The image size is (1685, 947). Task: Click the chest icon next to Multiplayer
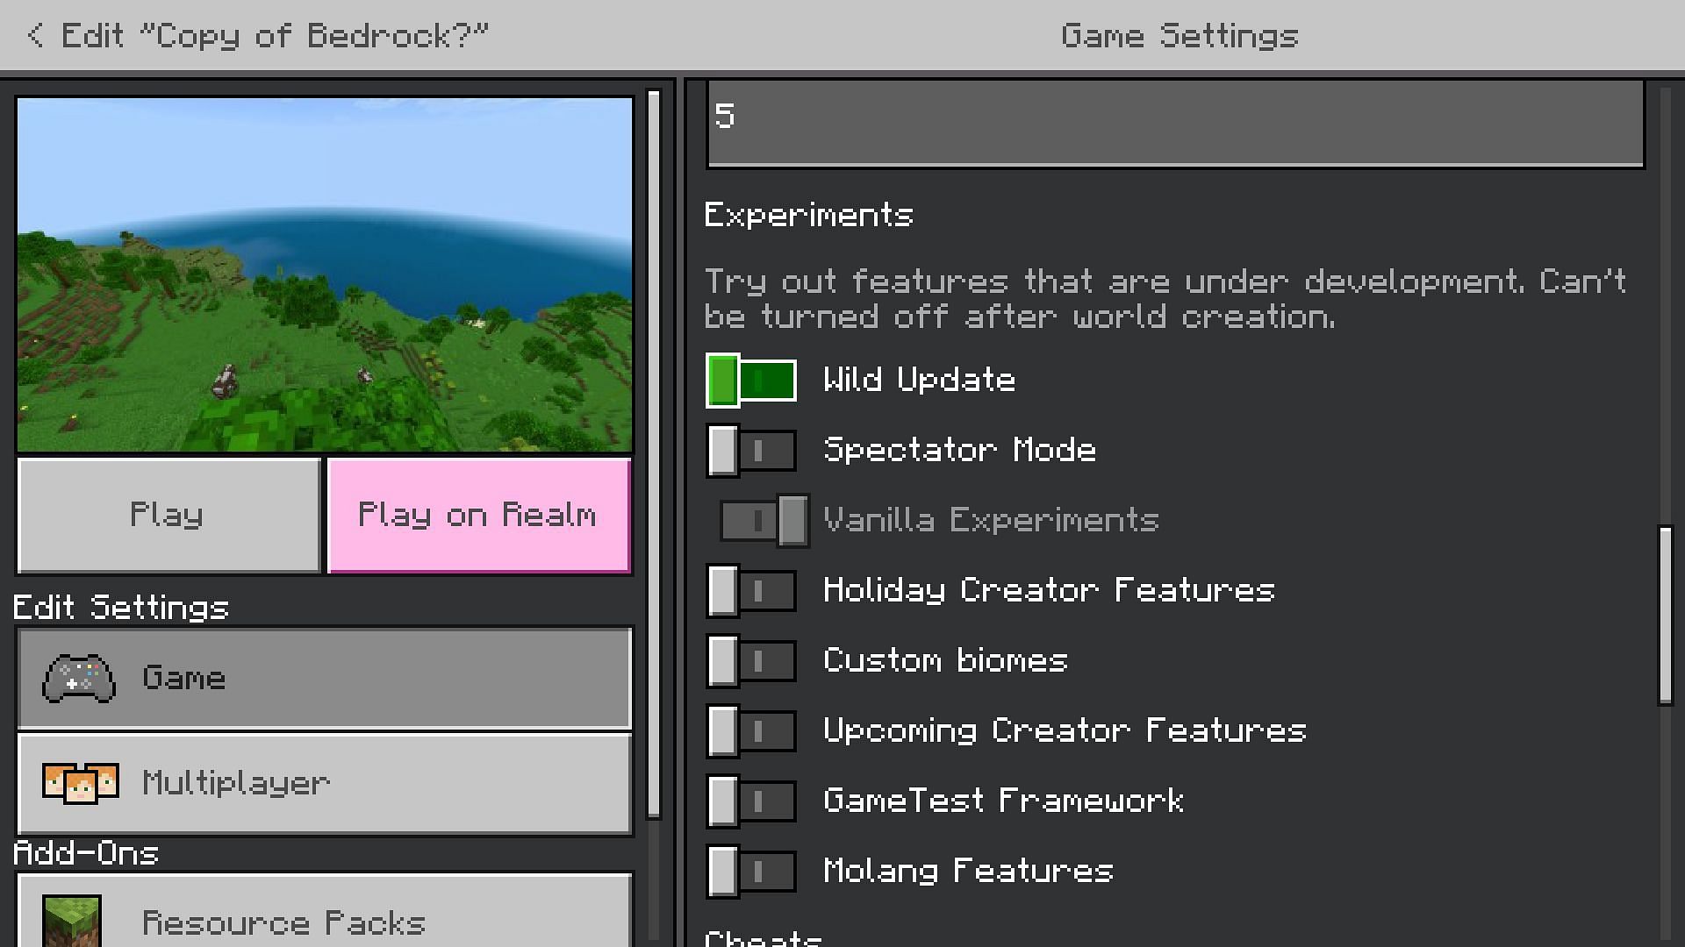[x=79, y=781]
